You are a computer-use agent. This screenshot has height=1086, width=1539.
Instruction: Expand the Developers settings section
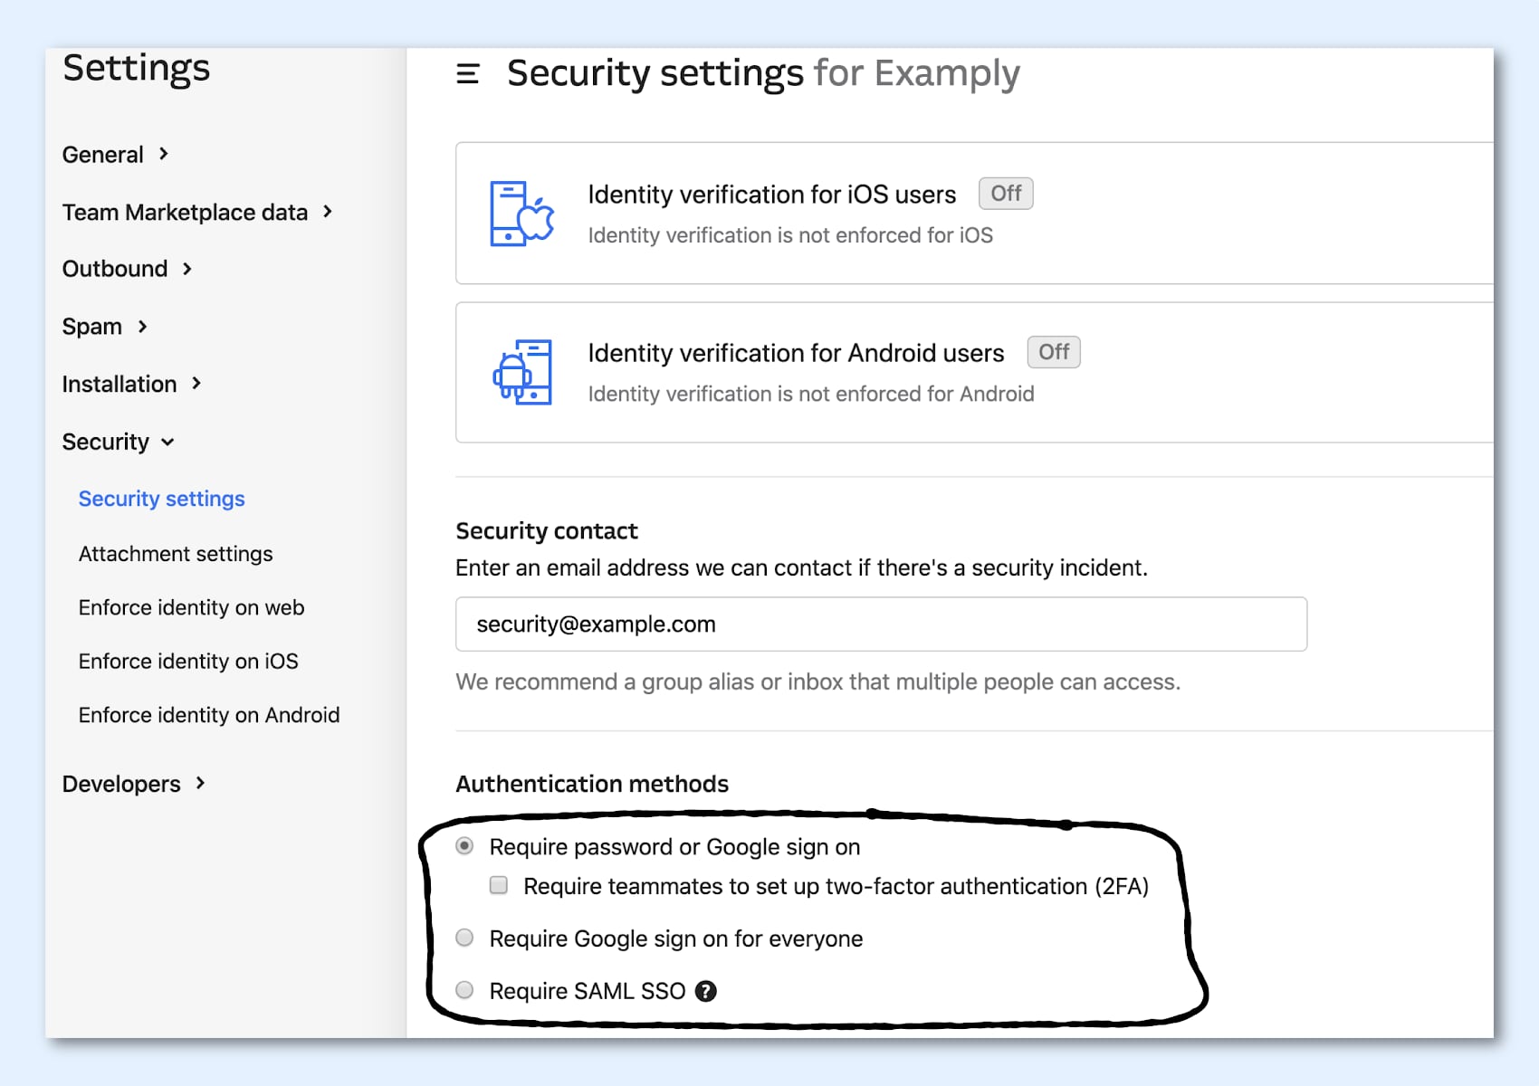[133, 784]
